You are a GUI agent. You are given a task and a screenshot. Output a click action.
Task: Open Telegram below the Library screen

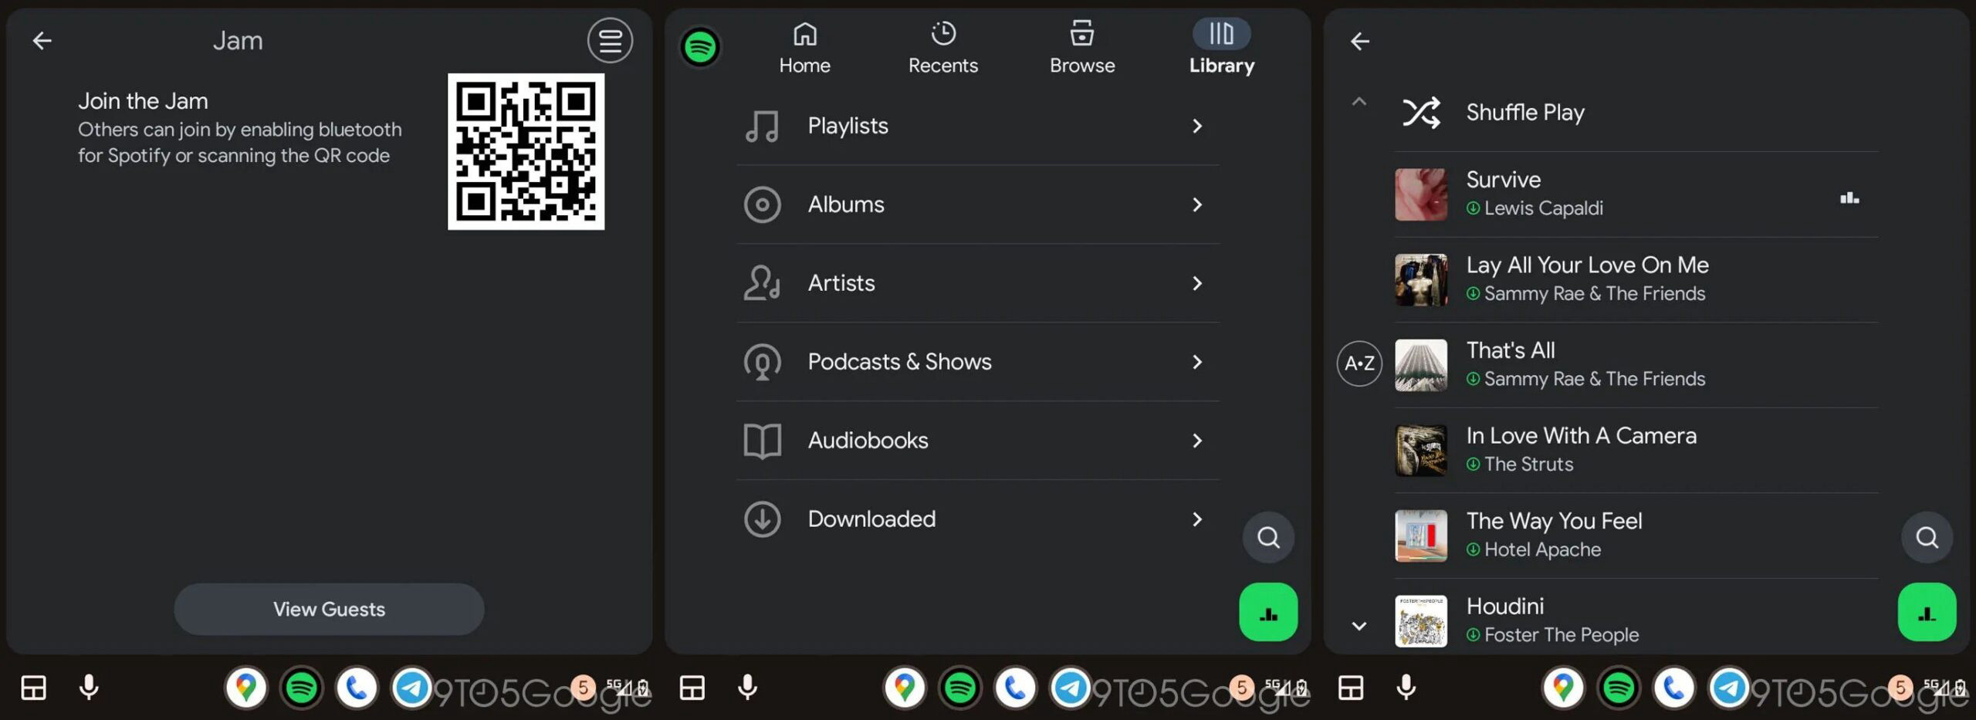[x=1071, y=687]
